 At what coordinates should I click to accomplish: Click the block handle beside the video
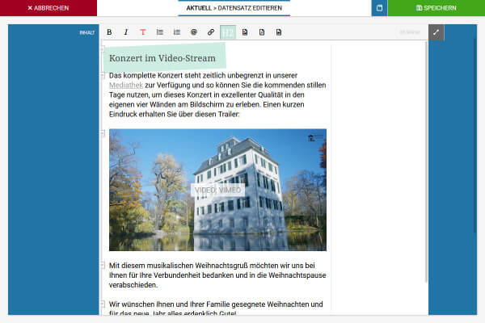pyautogui.click(x=103, y=133)
